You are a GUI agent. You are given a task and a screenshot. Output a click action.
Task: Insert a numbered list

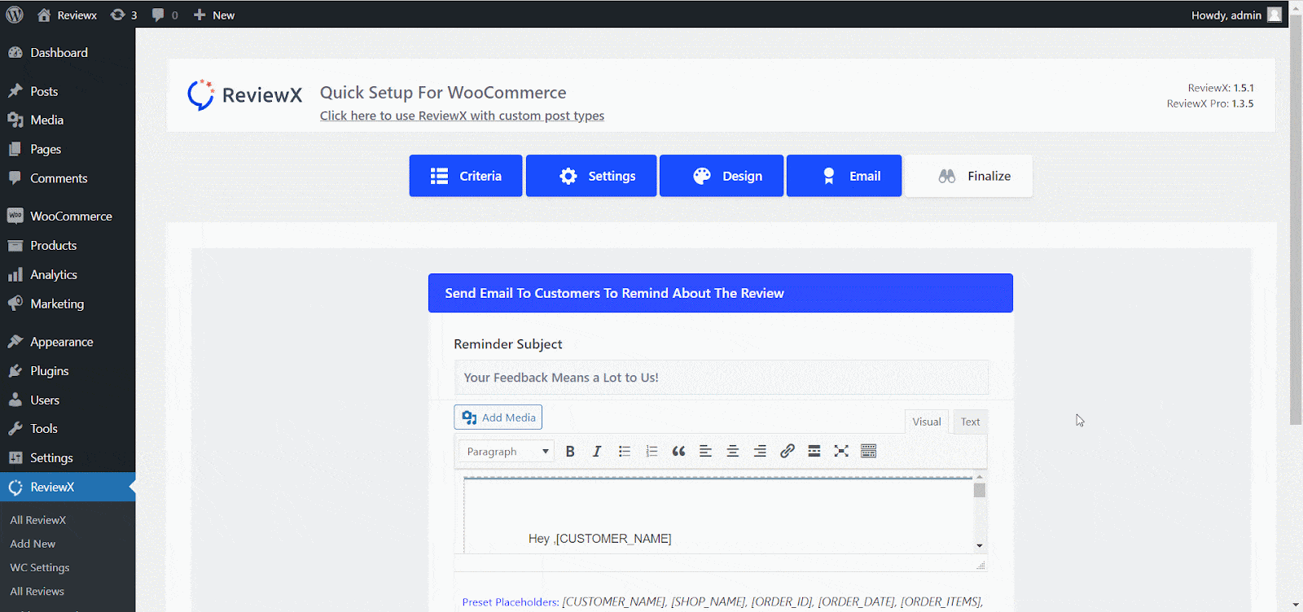point(651,452)
